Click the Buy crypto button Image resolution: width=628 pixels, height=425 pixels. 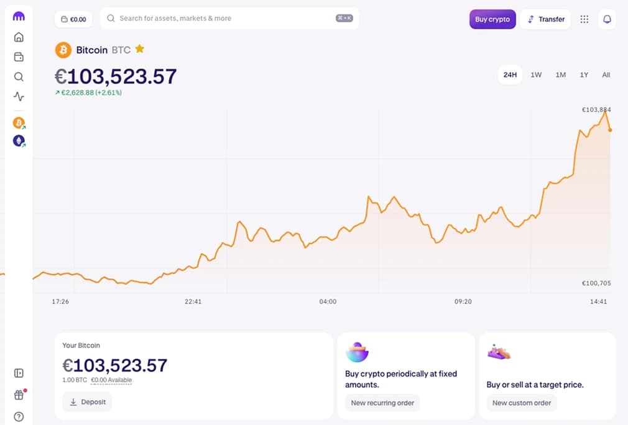coord(492,19)
